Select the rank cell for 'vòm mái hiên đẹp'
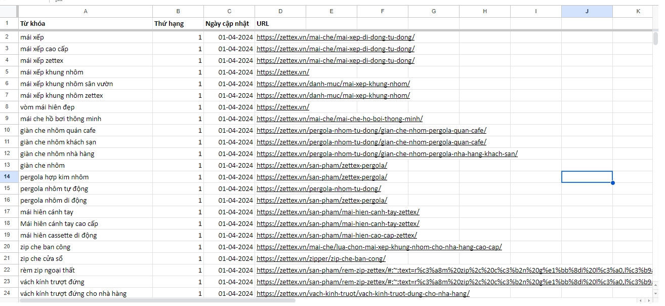 click(x=178, y=107)
